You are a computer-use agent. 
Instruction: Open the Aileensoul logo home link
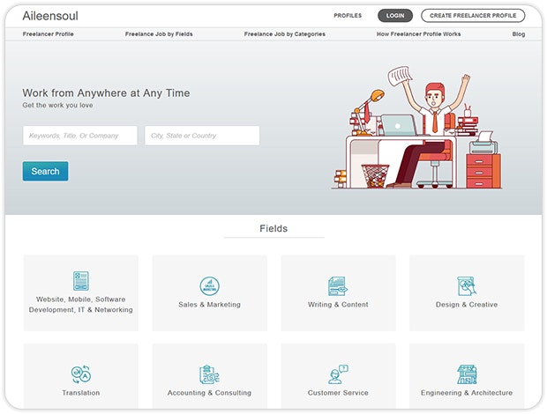click(50, 16)
